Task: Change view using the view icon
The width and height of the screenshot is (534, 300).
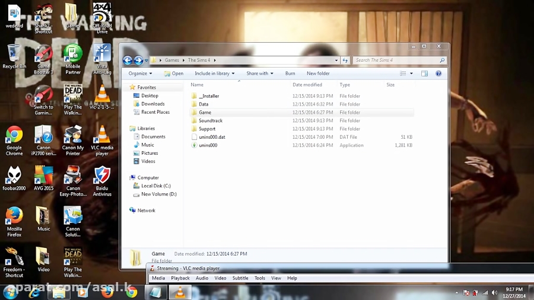Action: [x=403, y=74]
